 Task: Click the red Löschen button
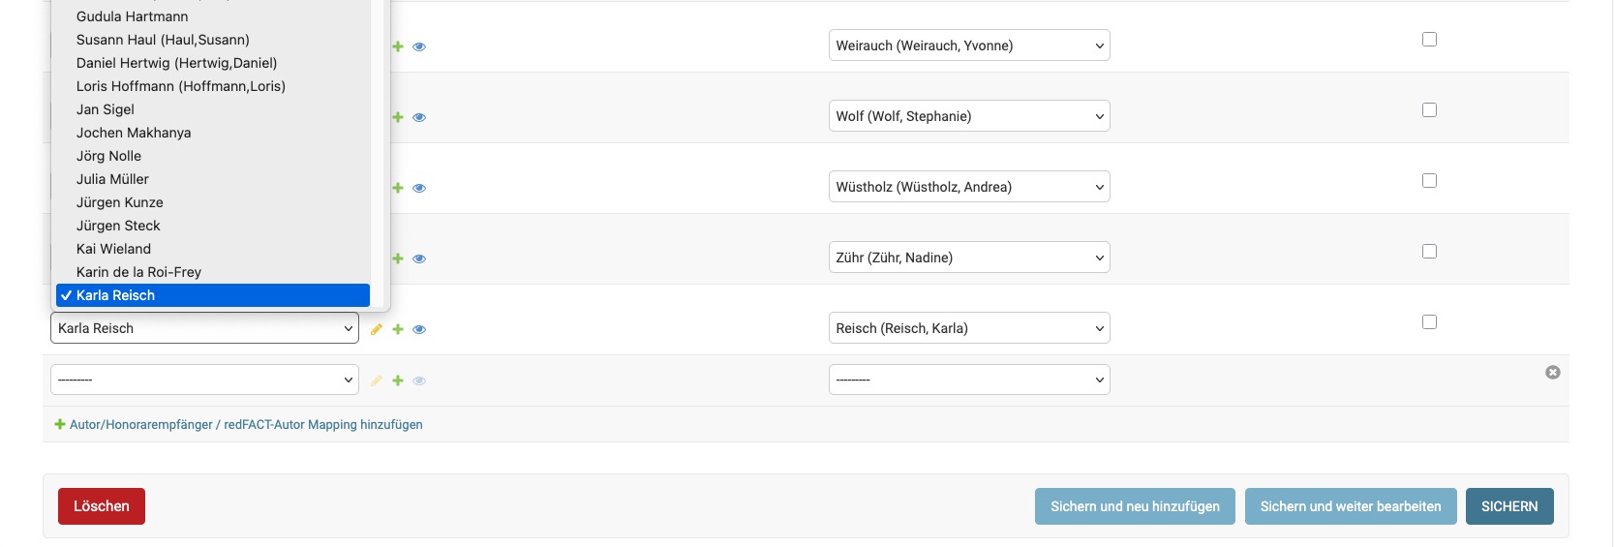click(102, 506)
